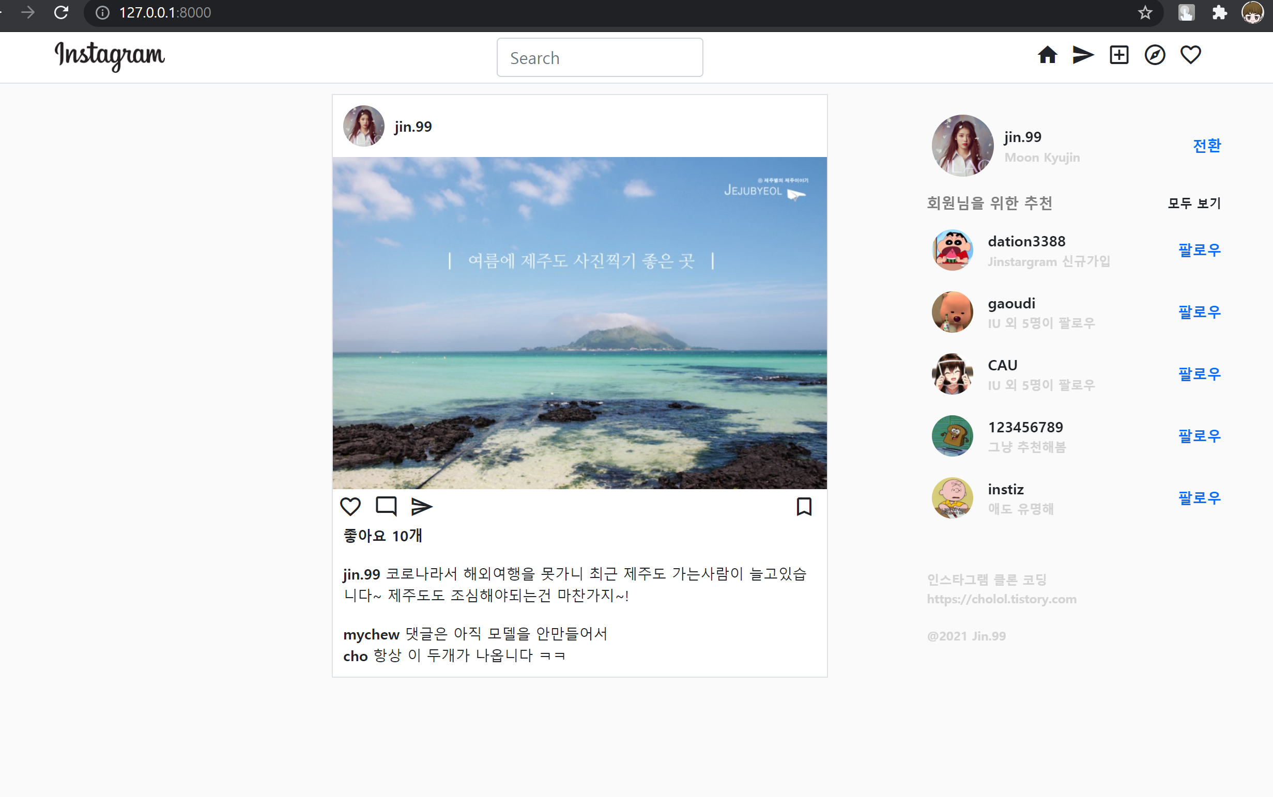Open the cholol.tistory.com footer link
This screenshot has height=797, width=1273.
tap(1002, 599)
